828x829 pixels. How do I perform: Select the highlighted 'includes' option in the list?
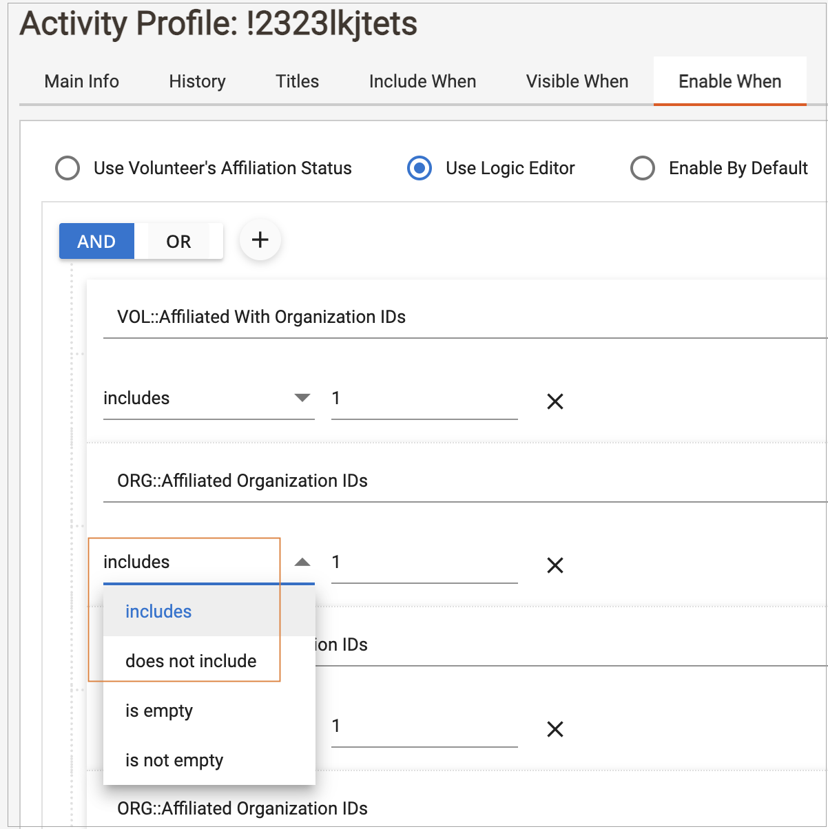click(x=158, y=611)
